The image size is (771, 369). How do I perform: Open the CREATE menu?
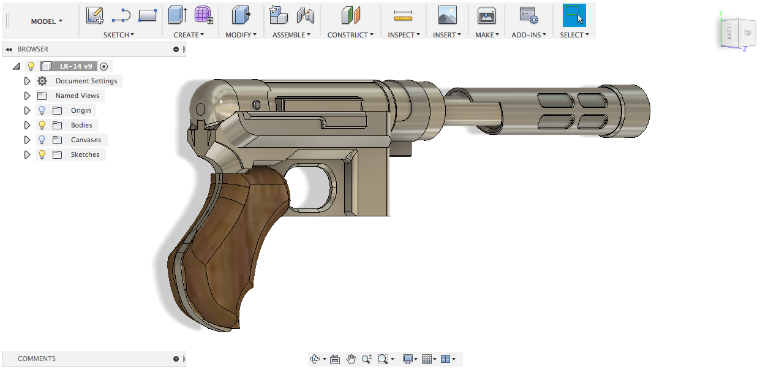[x=189, y=35]
